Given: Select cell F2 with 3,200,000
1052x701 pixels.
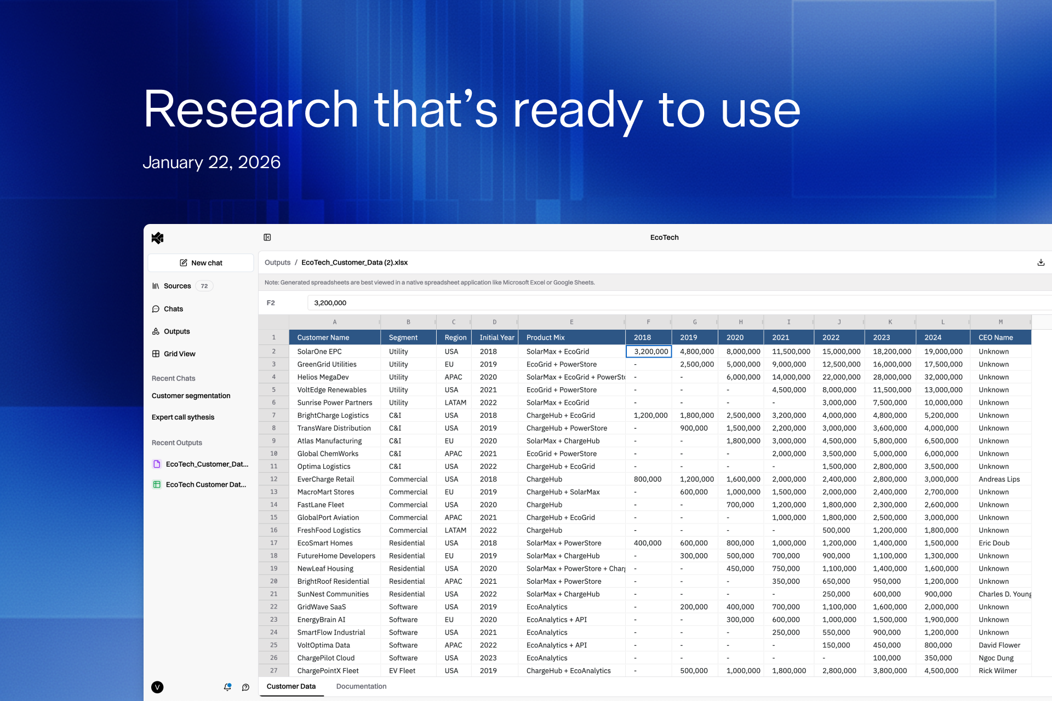Looking at the screenshot, I should [649, 352].
